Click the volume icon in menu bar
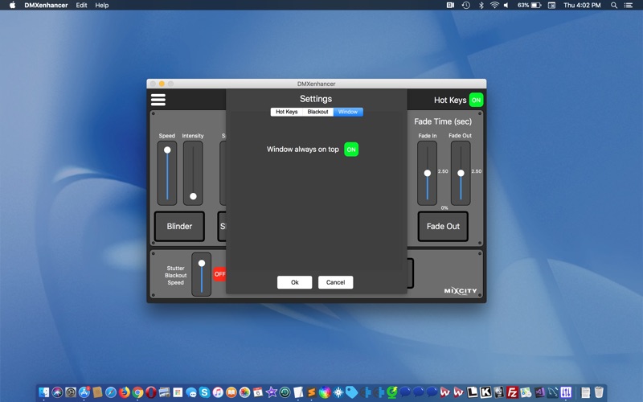The height and width of the screenshot is (402, 643). pyautogui.click(x=506, y=5)
